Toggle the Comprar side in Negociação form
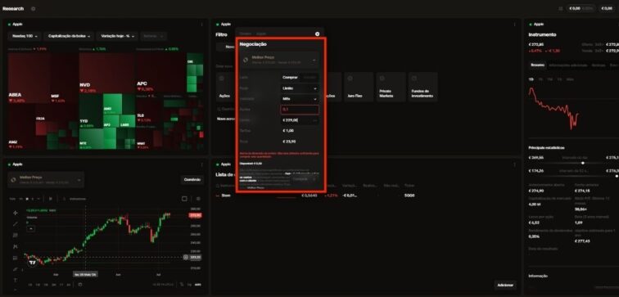Viewport: 619px width, 297px height. click(290, 78)
